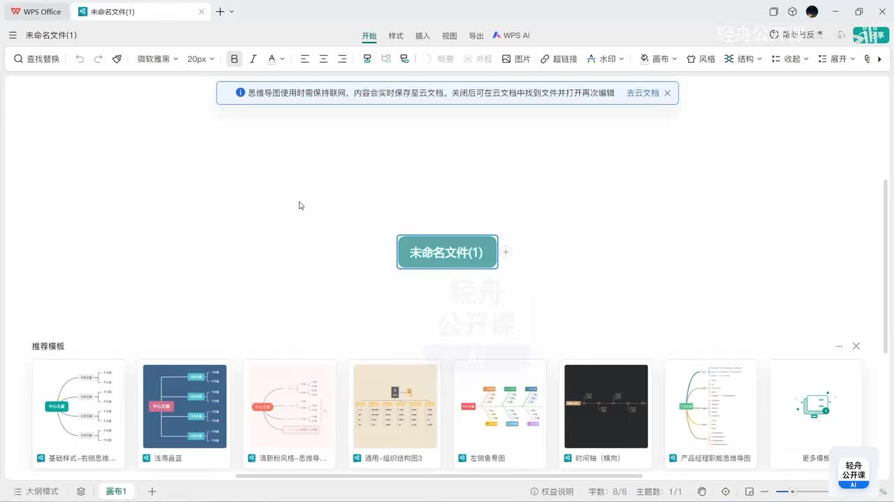Switch to the 插入 tab
The height and width of the screenshot is (502, 894).
click(423, 36)
